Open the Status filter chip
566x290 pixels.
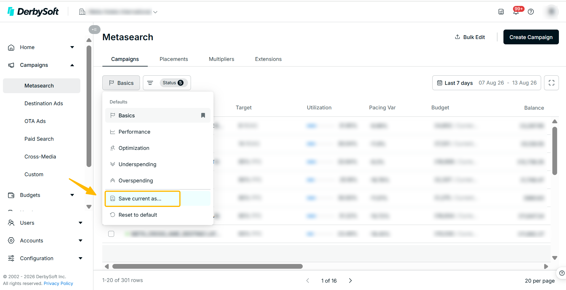point(173,83)
